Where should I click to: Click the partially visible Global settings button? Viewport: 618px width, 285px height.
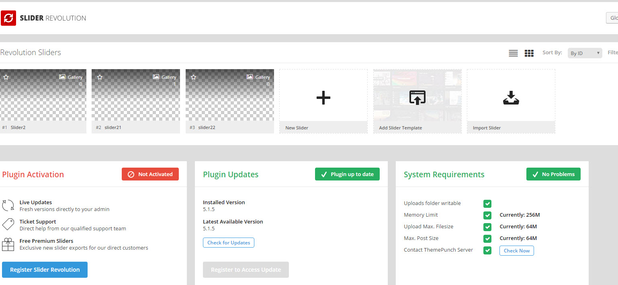click(x=612, y=18)
